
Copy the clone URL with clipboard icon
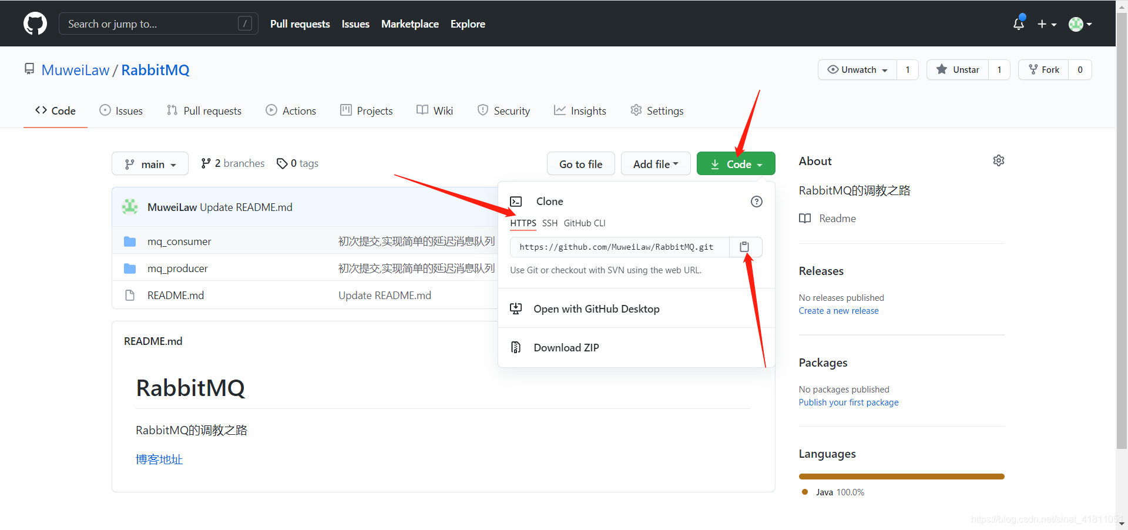pyautogui.click(x=744, y=247)
